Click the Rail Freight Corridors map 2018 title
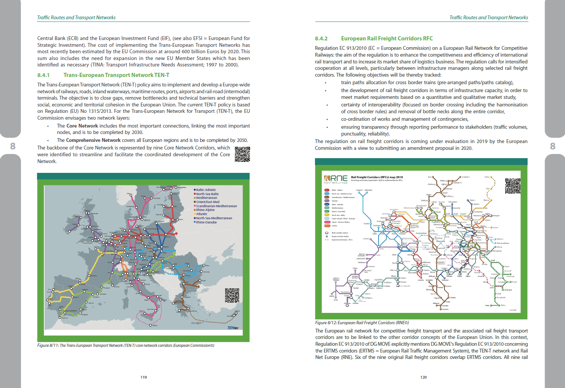Screen dimensions: 565x388 [x=377, y=177]
